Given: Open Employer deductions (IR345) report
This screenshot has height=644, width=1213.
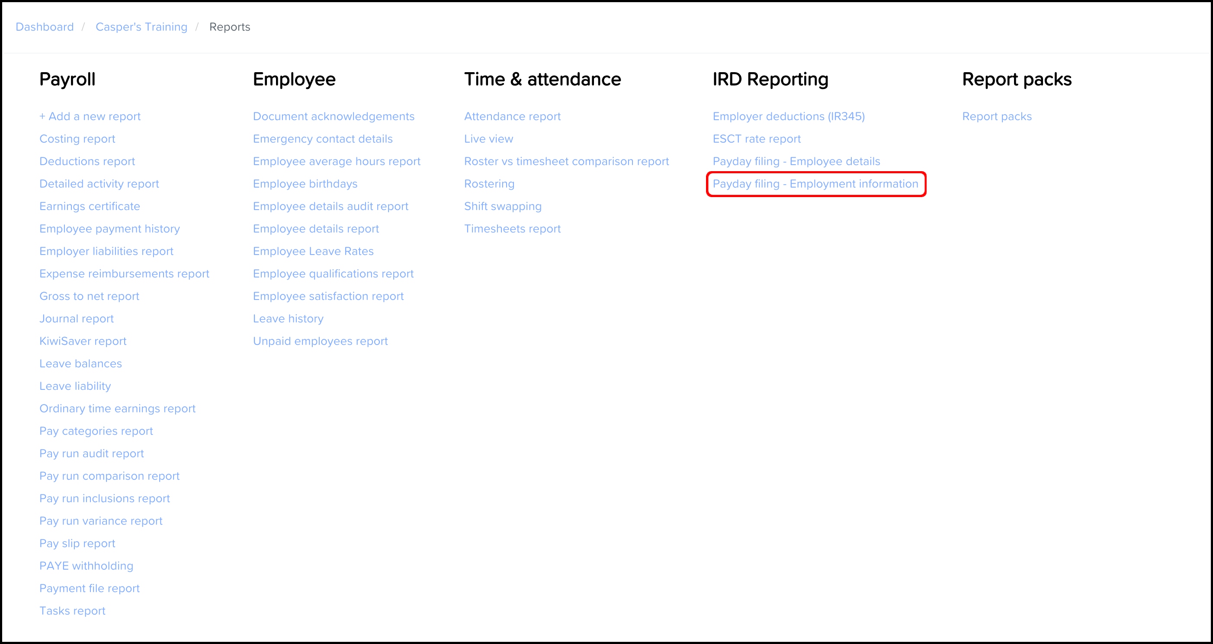Looking at the screenshot, I should [x=788, y=116].
